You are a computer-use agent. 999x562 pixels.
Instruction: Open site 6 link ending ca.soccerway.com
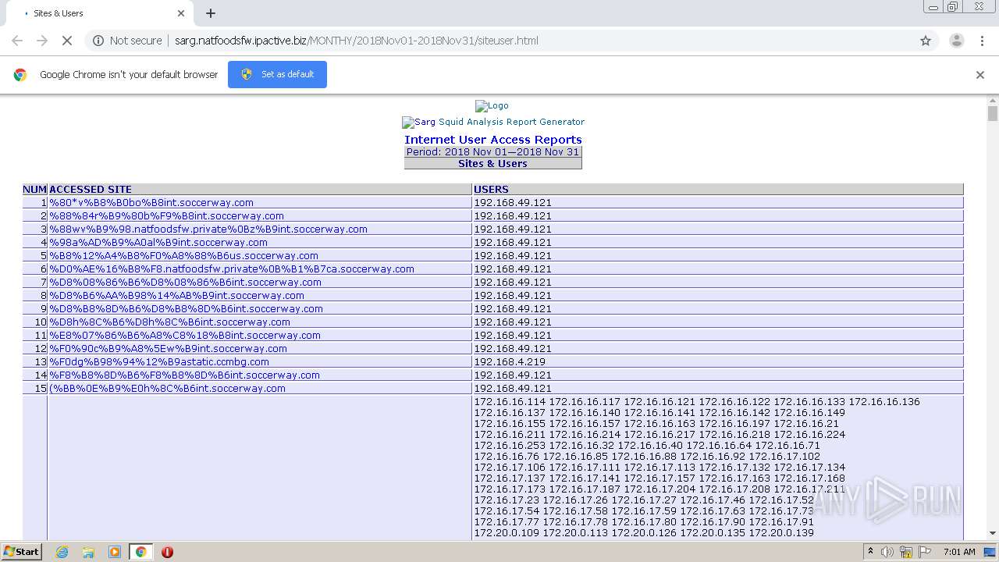click(x=232, y=269)
